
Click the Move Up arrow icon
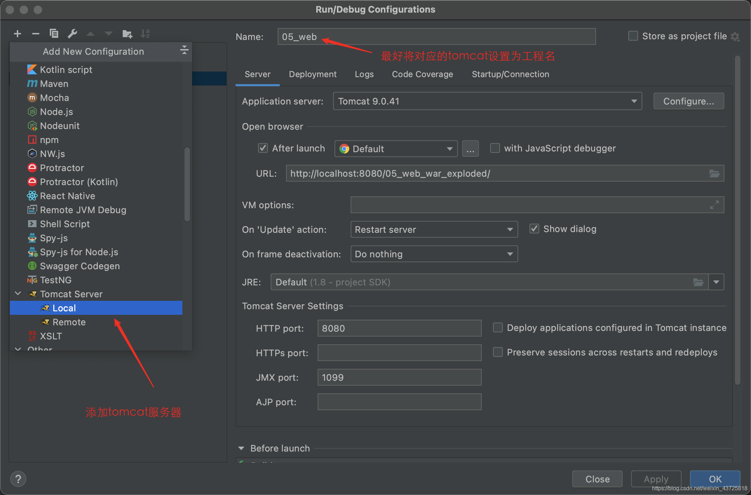click(90, 34)
